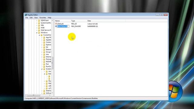Screen dimensions: 194x109
Task: Open the Help menu
Action: [x=49, y=18]
